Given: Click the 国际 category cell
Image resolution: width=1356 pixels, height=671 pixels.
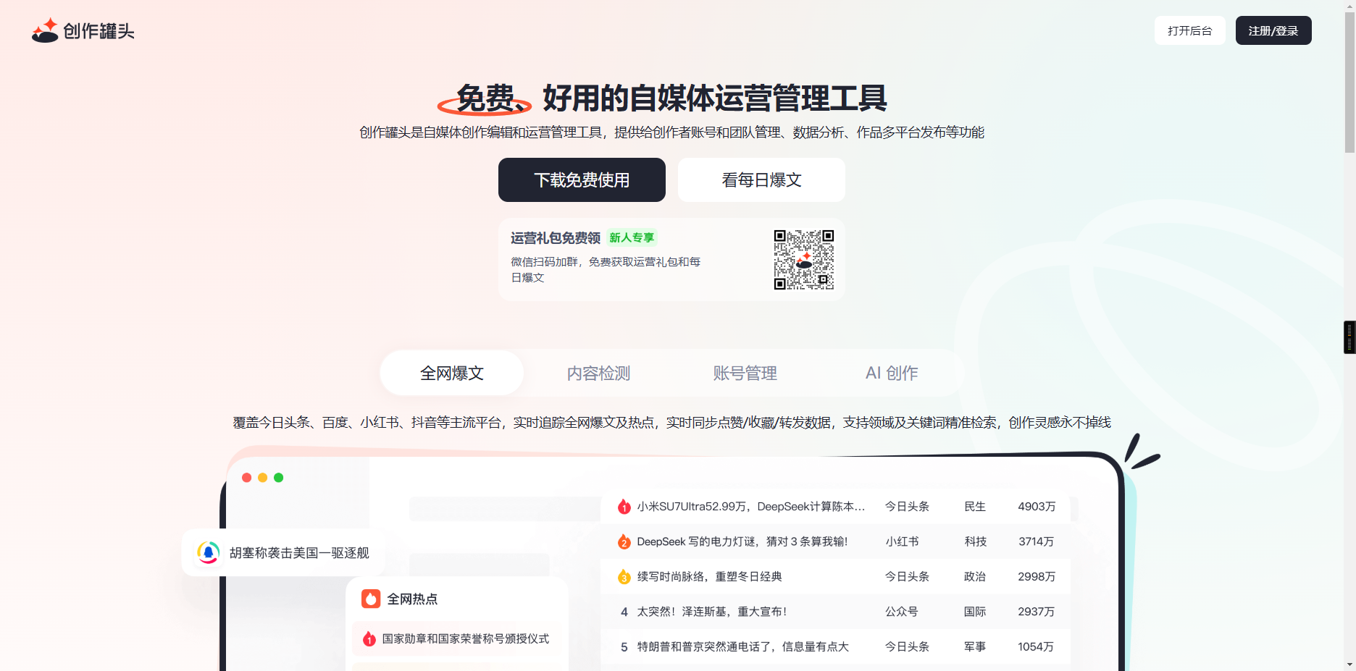Looking at the screenshot, I should [975, 612].
